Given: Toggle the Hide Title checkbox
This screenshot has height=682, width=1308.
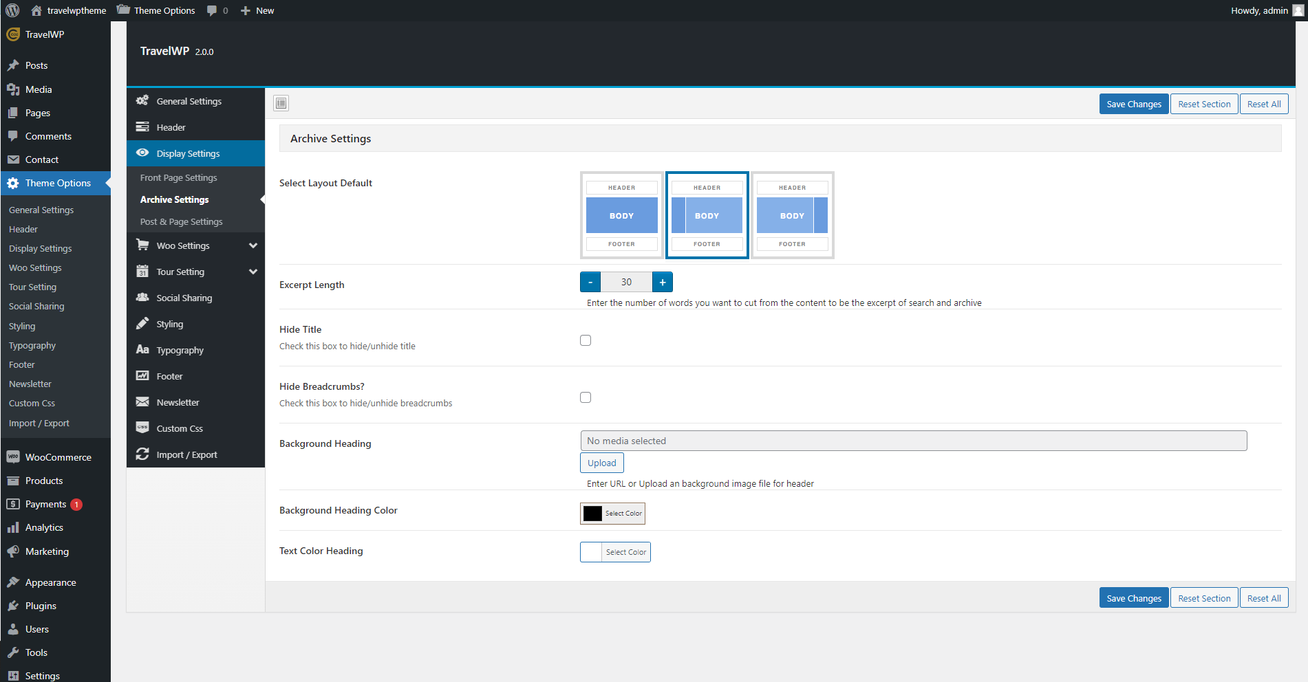Looking at the screenshot, I should (x=586, y=340).
